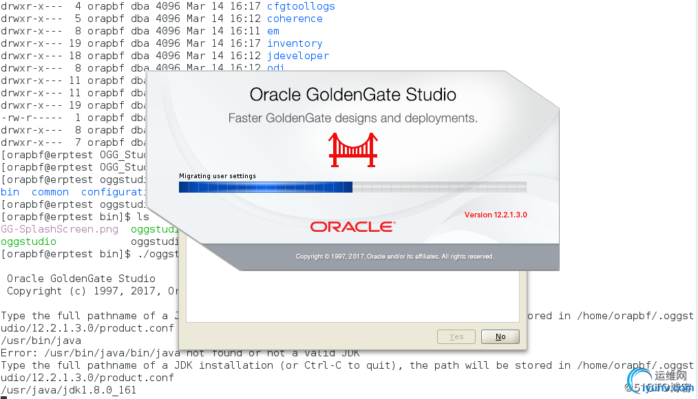Click the greyed-out Yes button
Viewport: 698px width, 399px height.
456,336
